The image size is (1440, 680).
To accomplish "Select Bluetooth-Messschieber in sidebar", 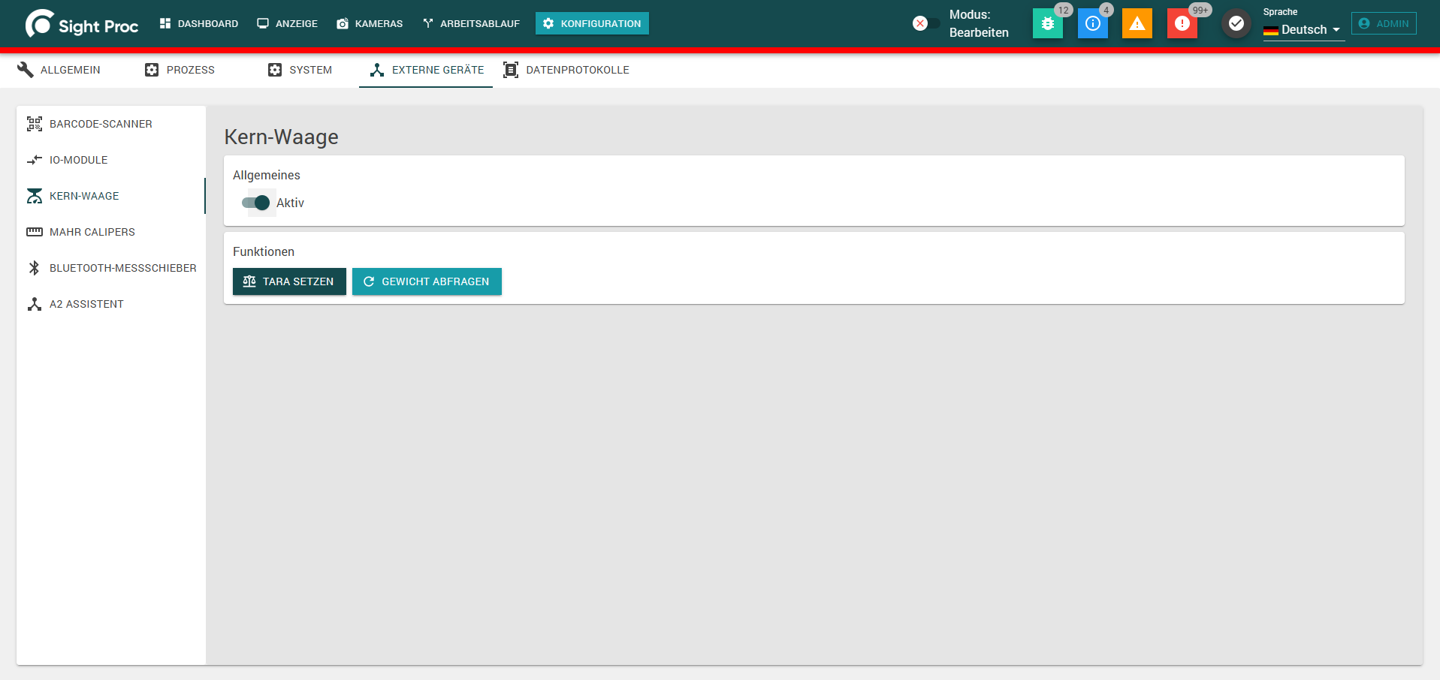I will pos(111,268).
